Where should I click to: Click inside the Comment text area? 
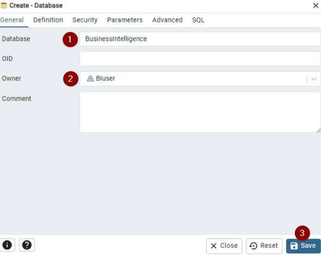200,112
